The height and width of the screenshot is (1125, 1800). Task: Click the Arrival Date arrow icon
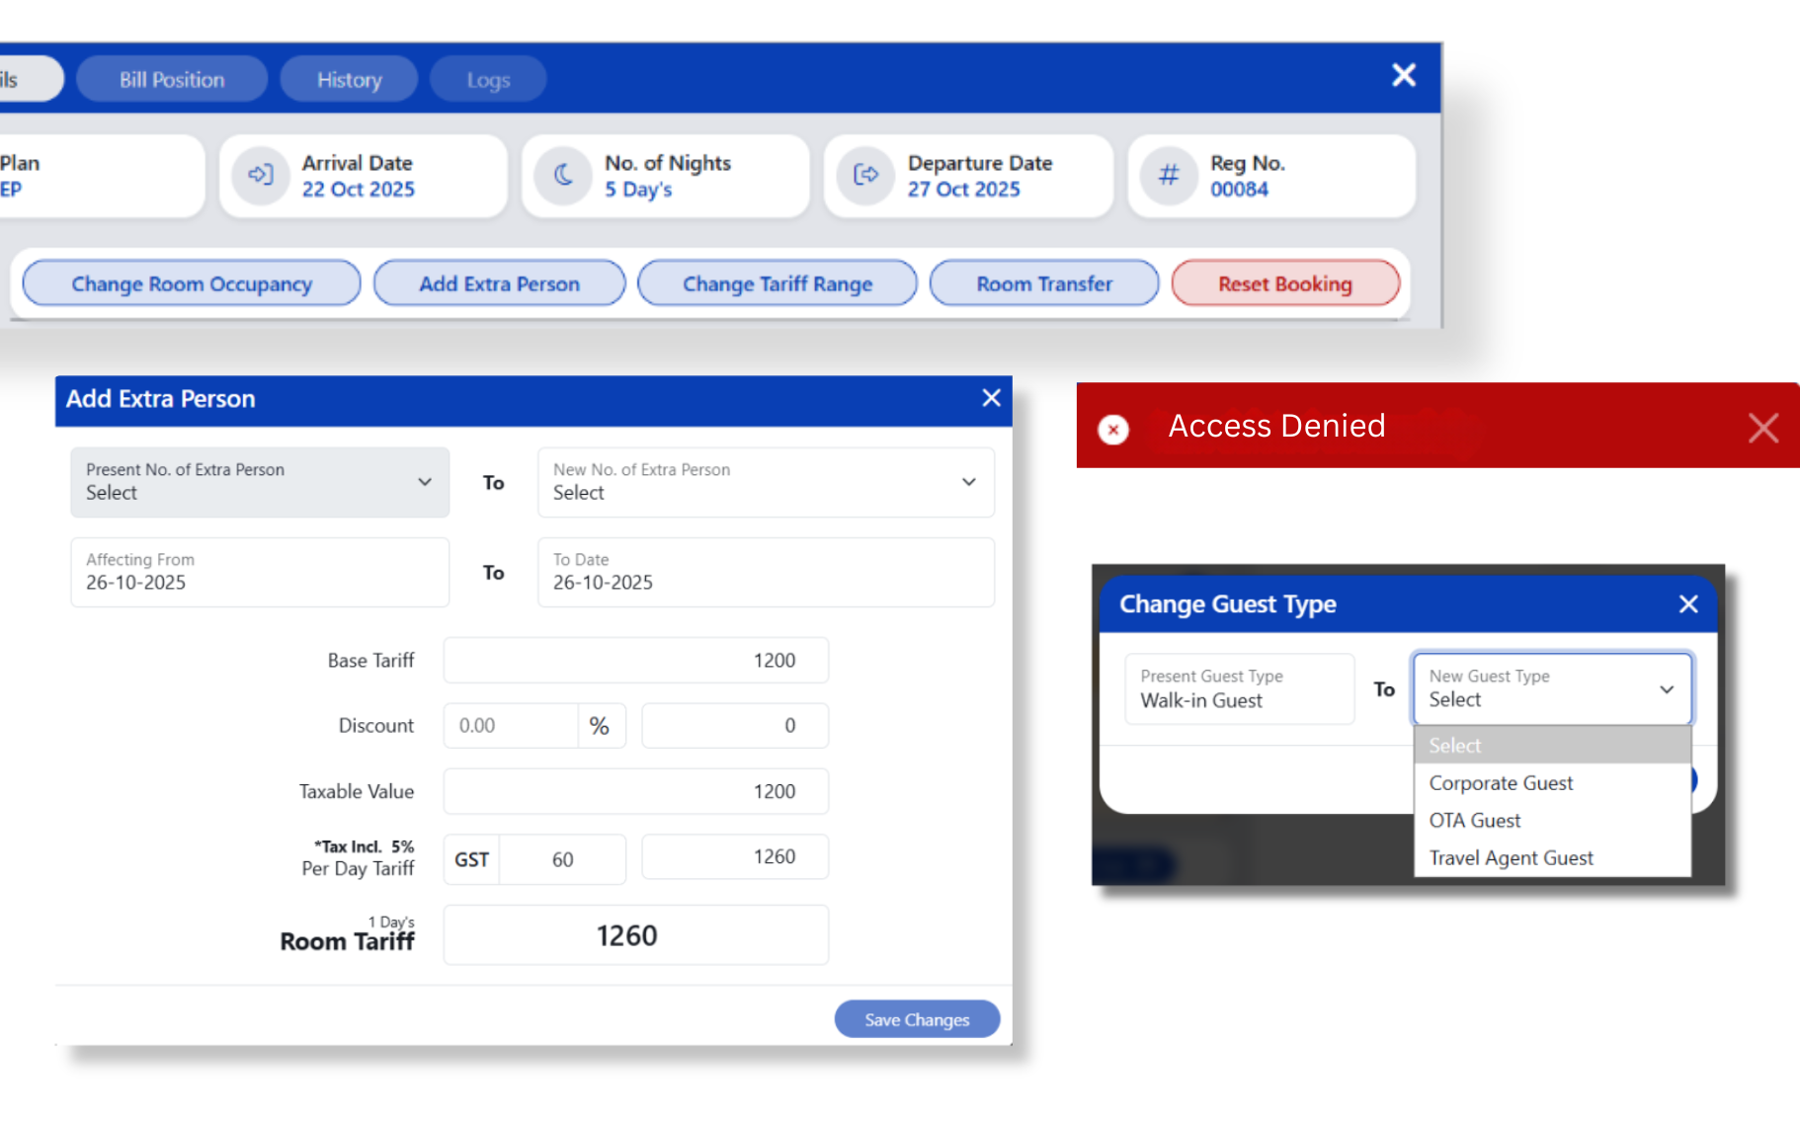click(260, 175)
